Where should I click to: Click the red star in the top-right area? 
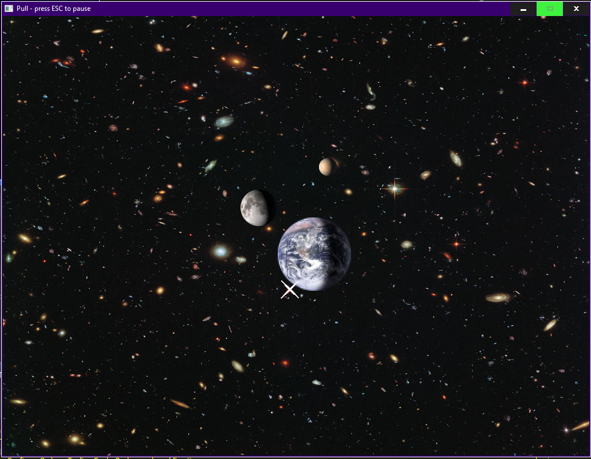pyautogui.click(x=524, y=82)
